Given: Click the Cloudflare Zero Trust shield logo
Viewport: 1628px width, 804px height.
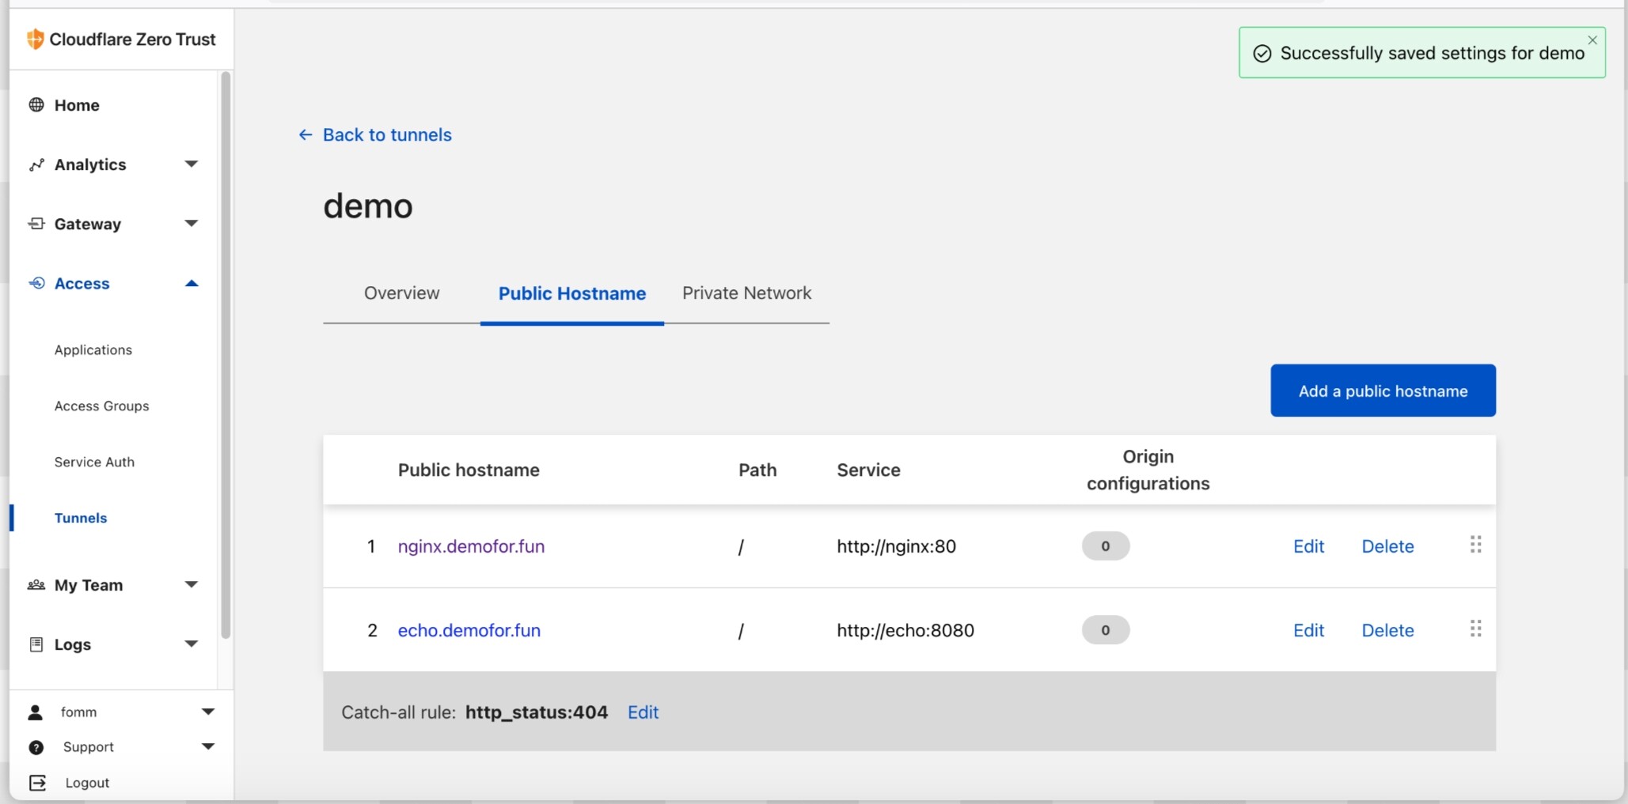Looking at the screenshot, I should (x=35, y=39).
